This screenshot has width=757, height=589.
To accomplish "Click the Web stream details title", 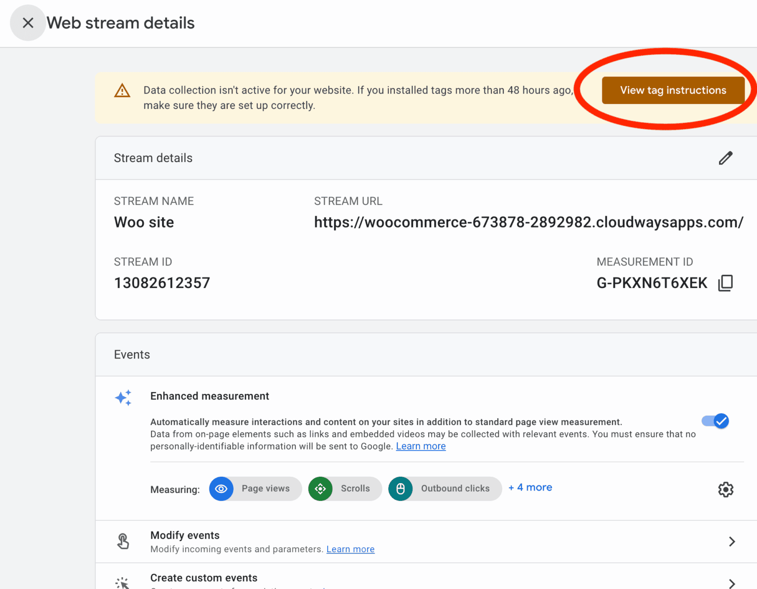I will click(x=121, y=23).
